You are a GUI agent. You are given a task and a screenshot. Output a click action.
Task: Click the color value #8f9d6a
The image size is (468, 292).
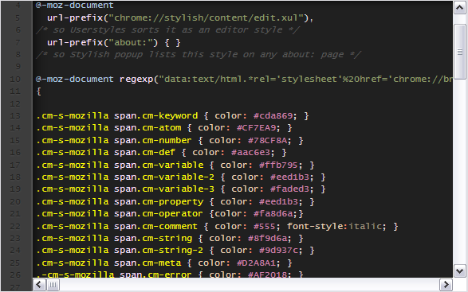tap(267, 238)
